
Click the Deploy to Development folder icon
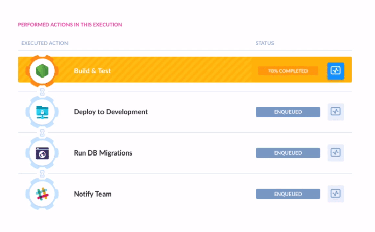[x=42, y=112]
